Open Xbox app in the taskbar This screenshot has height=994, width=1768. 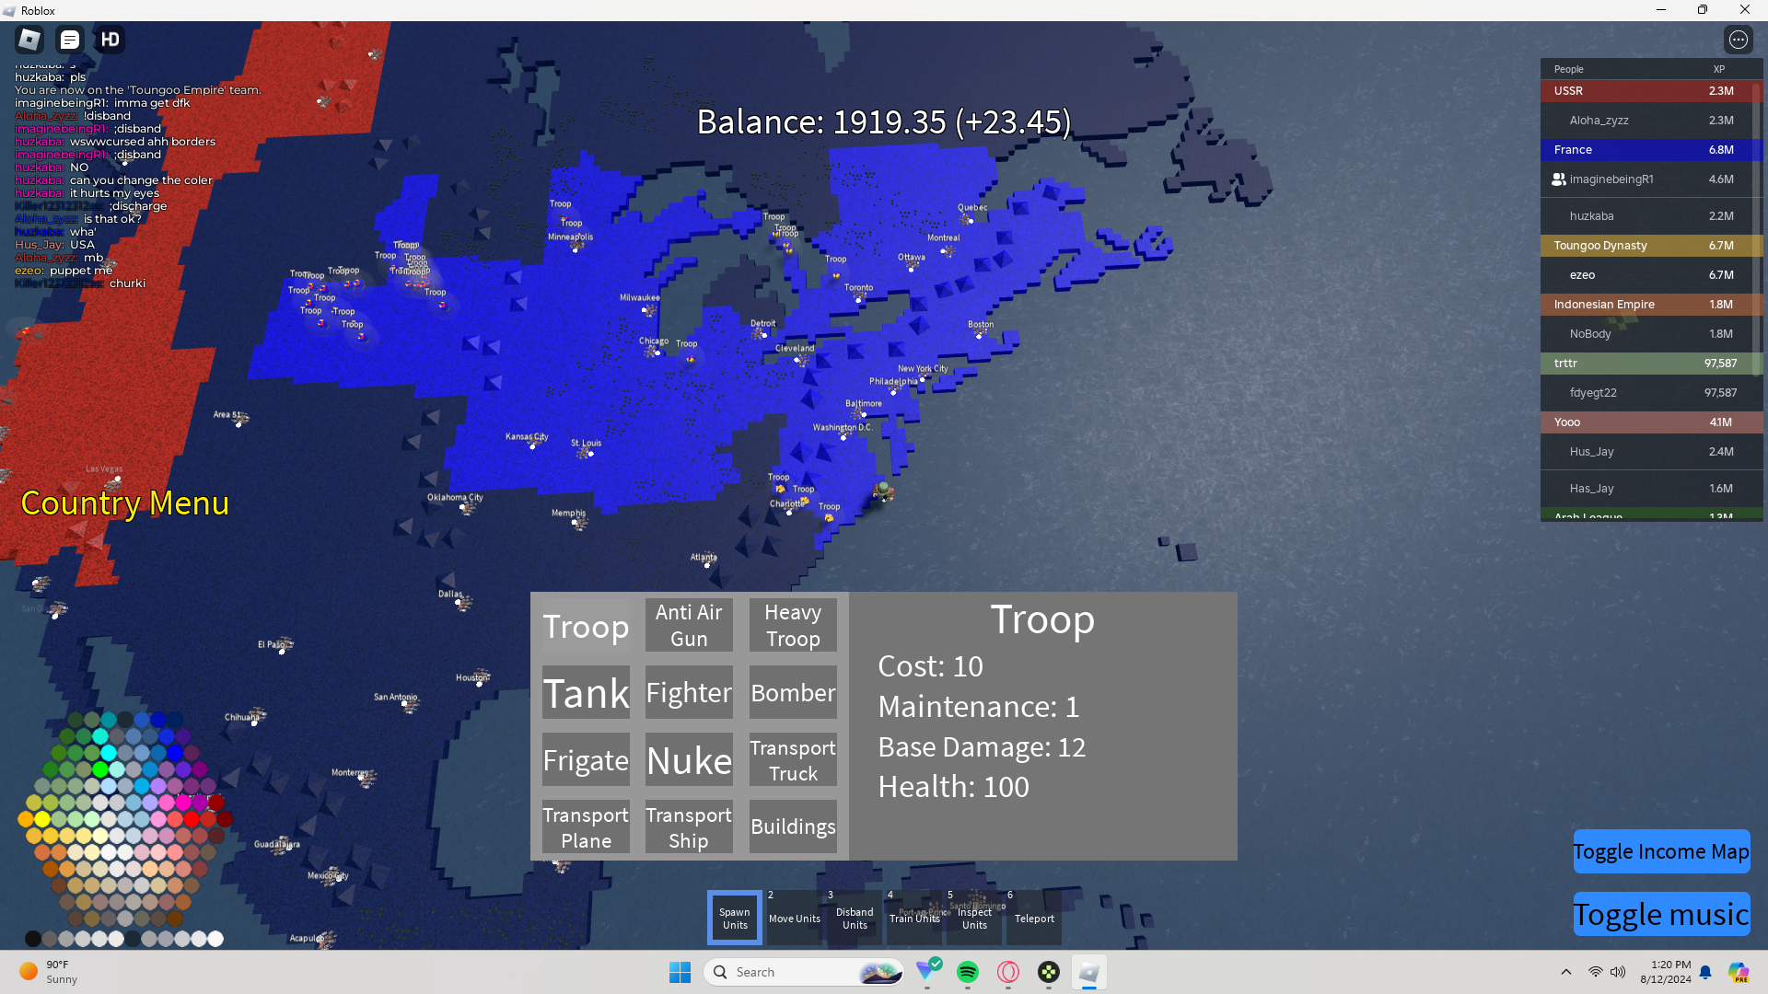(x=1049, y=972)
